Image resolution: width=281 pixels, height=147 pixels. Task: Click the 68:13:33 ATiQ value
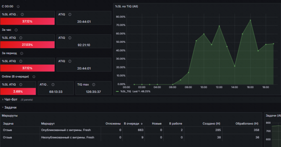[x=56, y=92]
